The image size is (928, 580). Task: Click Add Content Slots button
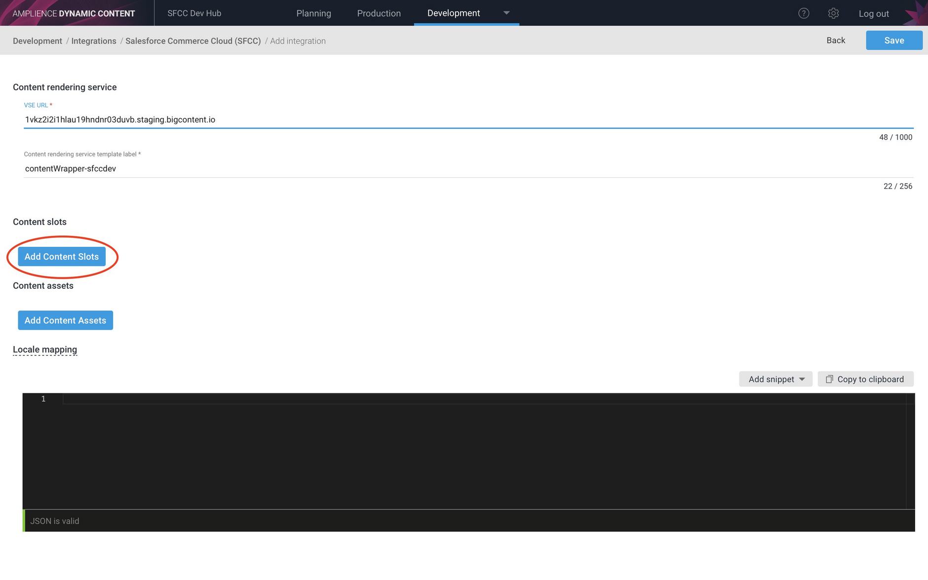coord(62,257)
